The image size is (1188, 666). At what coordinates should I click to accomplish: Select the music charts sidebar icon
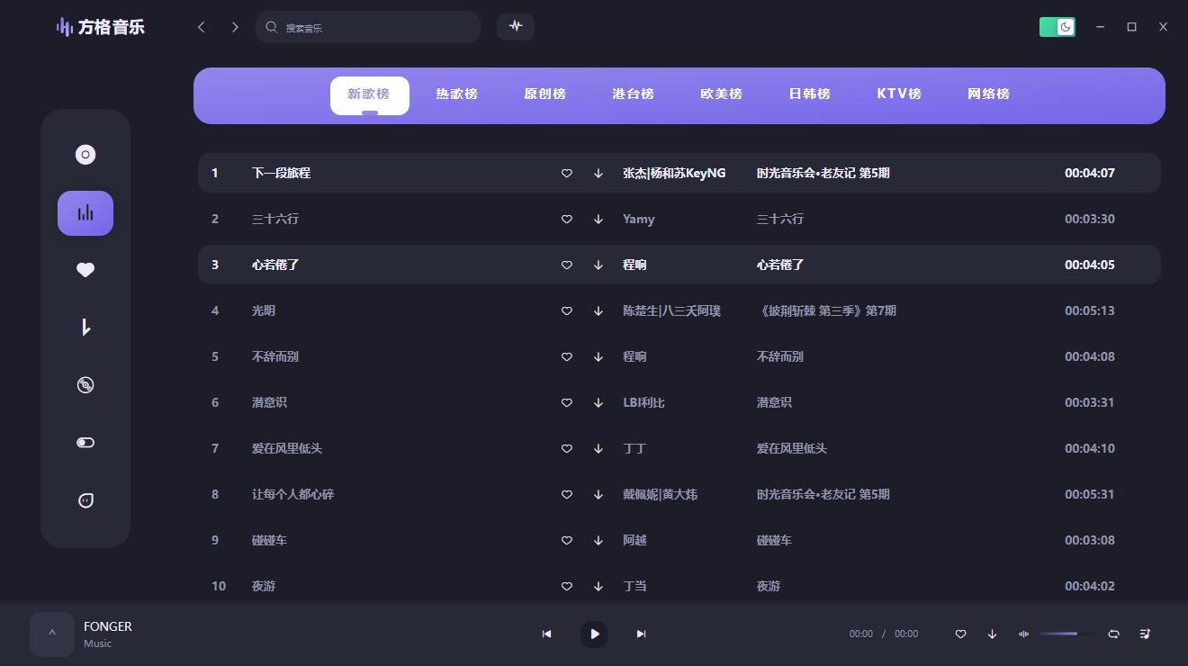[x=85, y=213]
